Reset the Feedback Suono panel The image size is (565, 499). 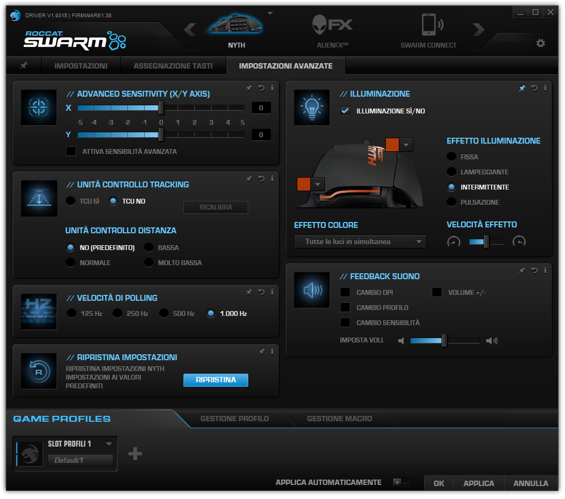pyautogui.click(x=534, y=271)
